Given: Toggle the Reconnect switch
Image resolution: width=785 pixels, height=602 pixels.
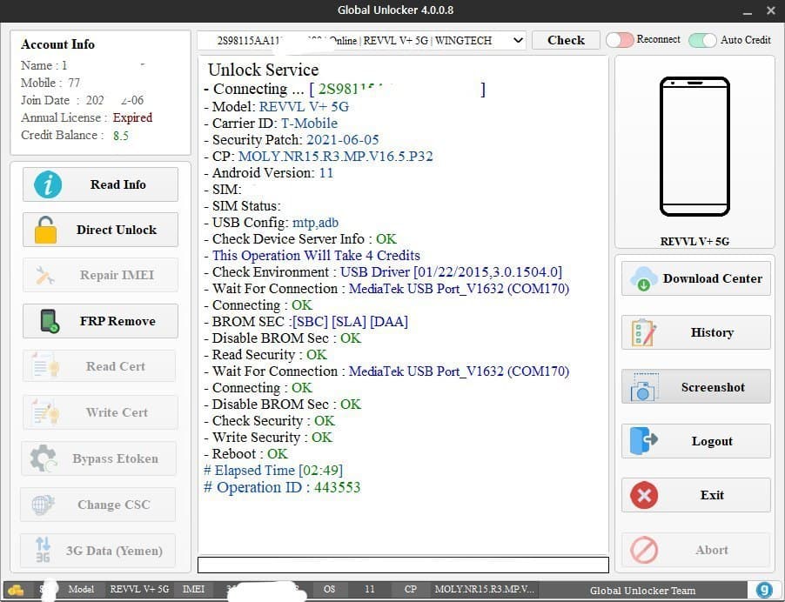Looking at the screenshot, I should [620, 40].
